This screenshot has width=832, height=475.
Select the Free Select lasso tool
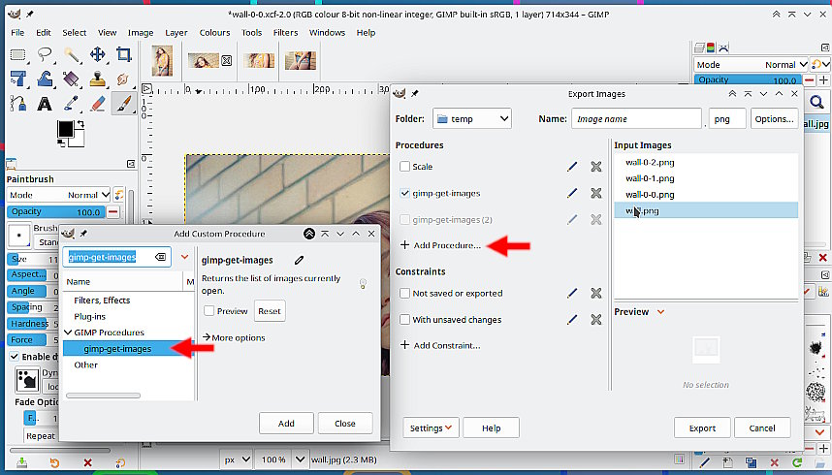click(x=45, y=54)
